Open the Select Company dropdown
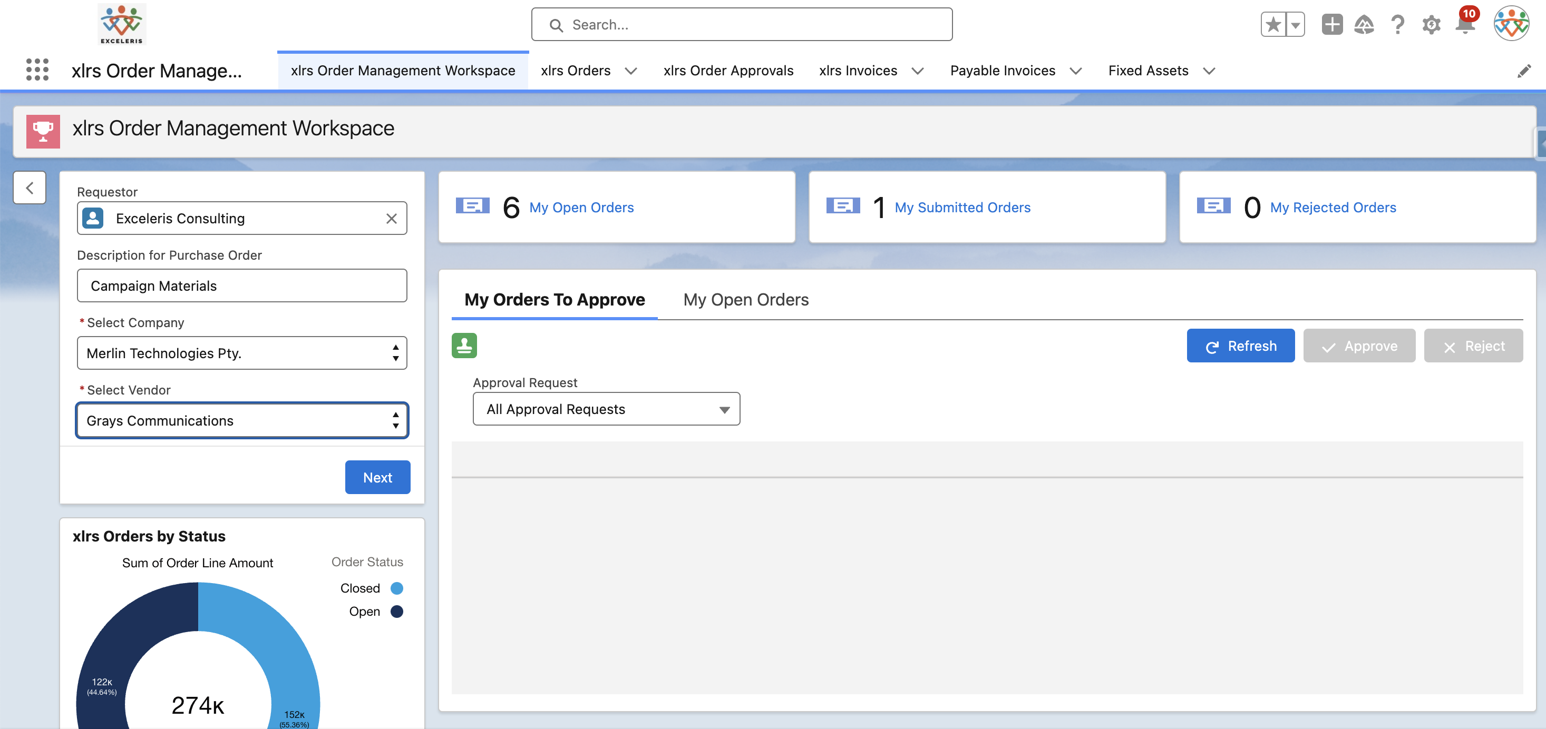The height and width of the screenshot is (729, 1546). 242,353
